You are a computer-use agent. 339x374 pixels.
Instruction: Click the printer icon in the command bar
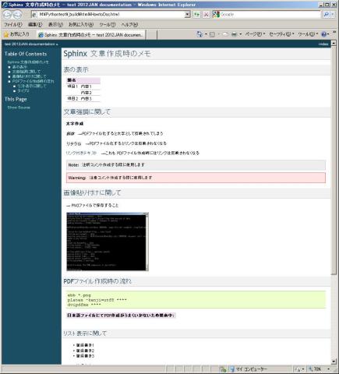tap(234, 34)
